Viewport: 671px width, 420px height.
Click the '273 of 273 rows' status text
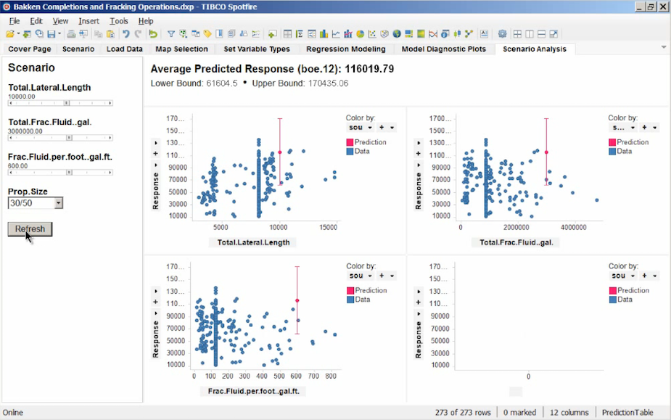(x=463, y=412)
